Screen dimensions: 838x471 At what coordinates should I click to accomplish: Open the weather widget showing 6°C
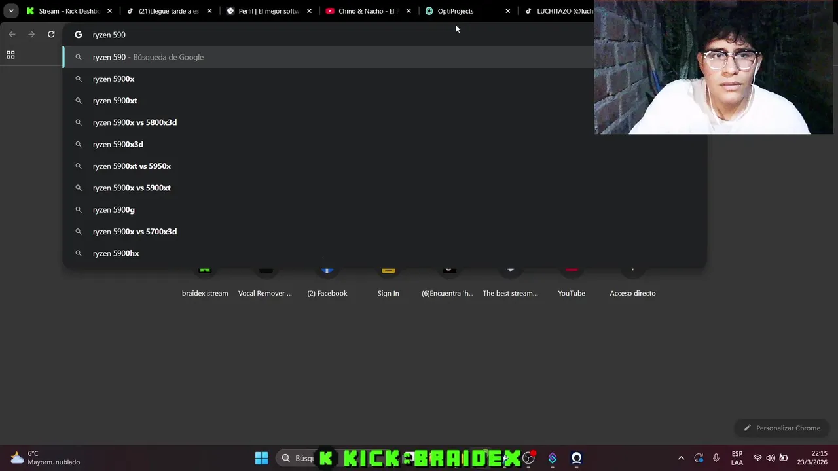(x=45, y=458)
